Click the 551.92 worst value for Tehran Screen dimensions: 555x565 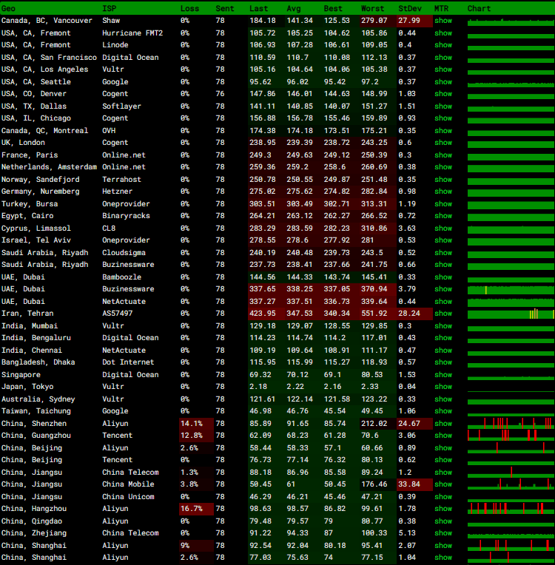pyautogui.click(x=374, y=314)
